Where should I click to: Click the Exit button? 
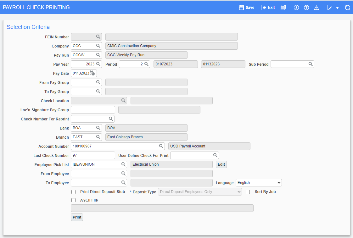268,8
